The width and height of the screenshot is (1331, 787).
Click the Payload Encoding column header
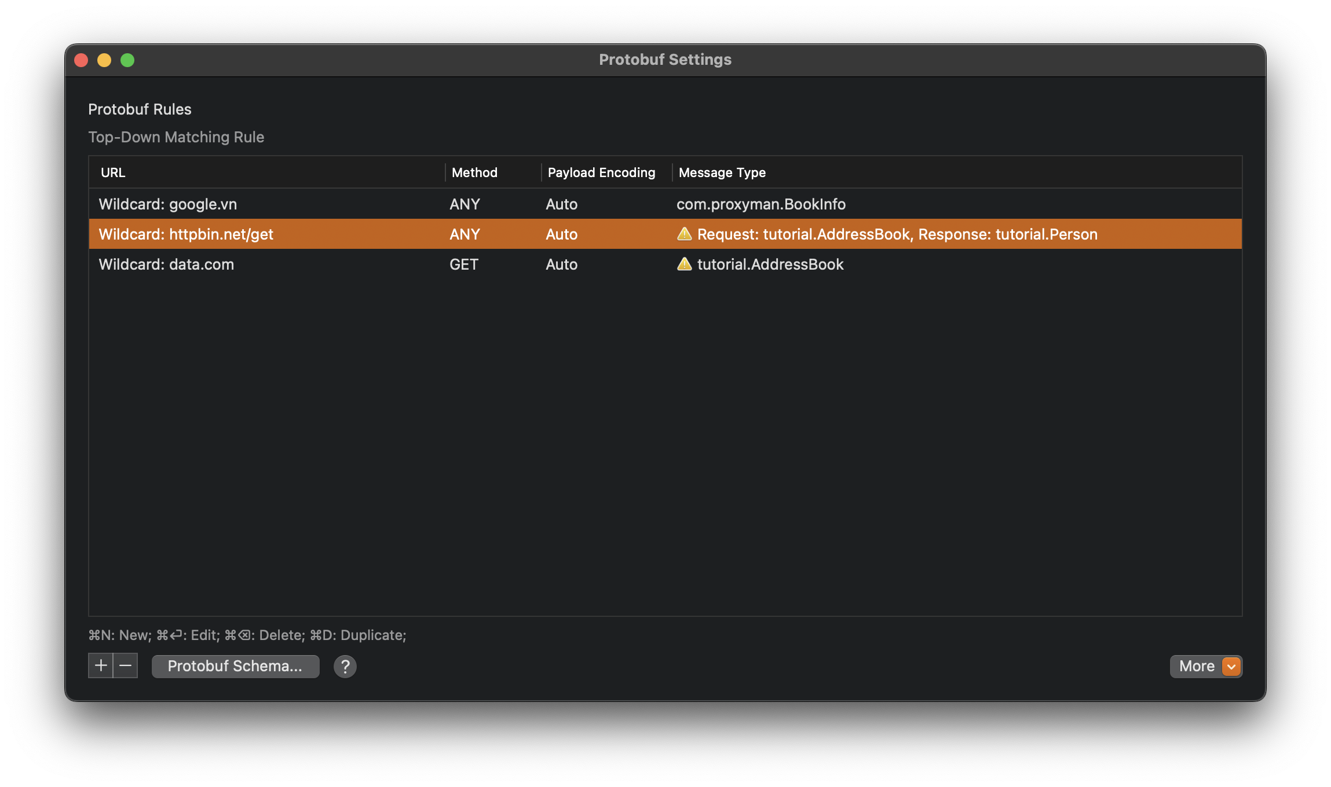601,172
